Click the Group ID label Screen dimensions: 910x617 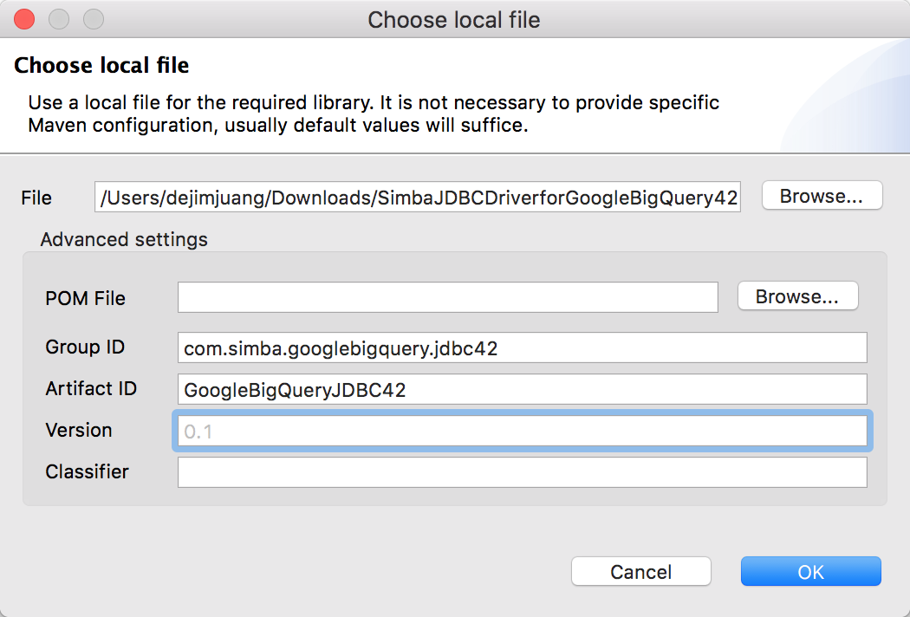click(x=85, y=347)
